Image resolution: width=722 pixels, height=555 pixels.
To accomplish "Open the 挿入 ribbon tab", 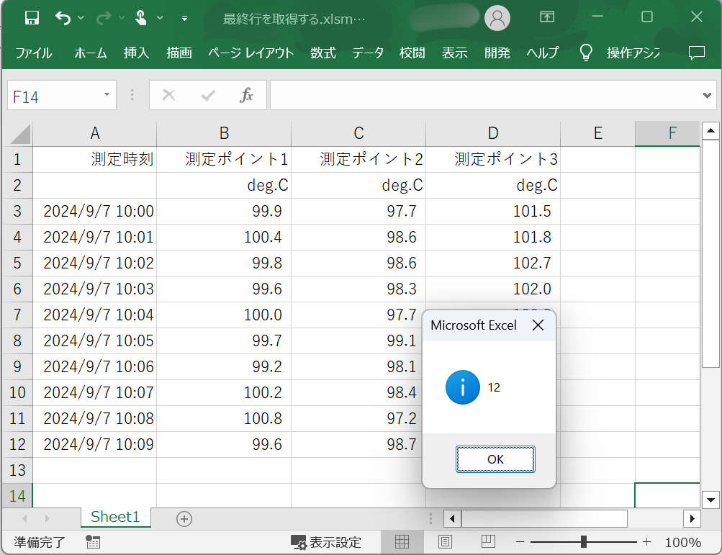I will coord(136,53).
